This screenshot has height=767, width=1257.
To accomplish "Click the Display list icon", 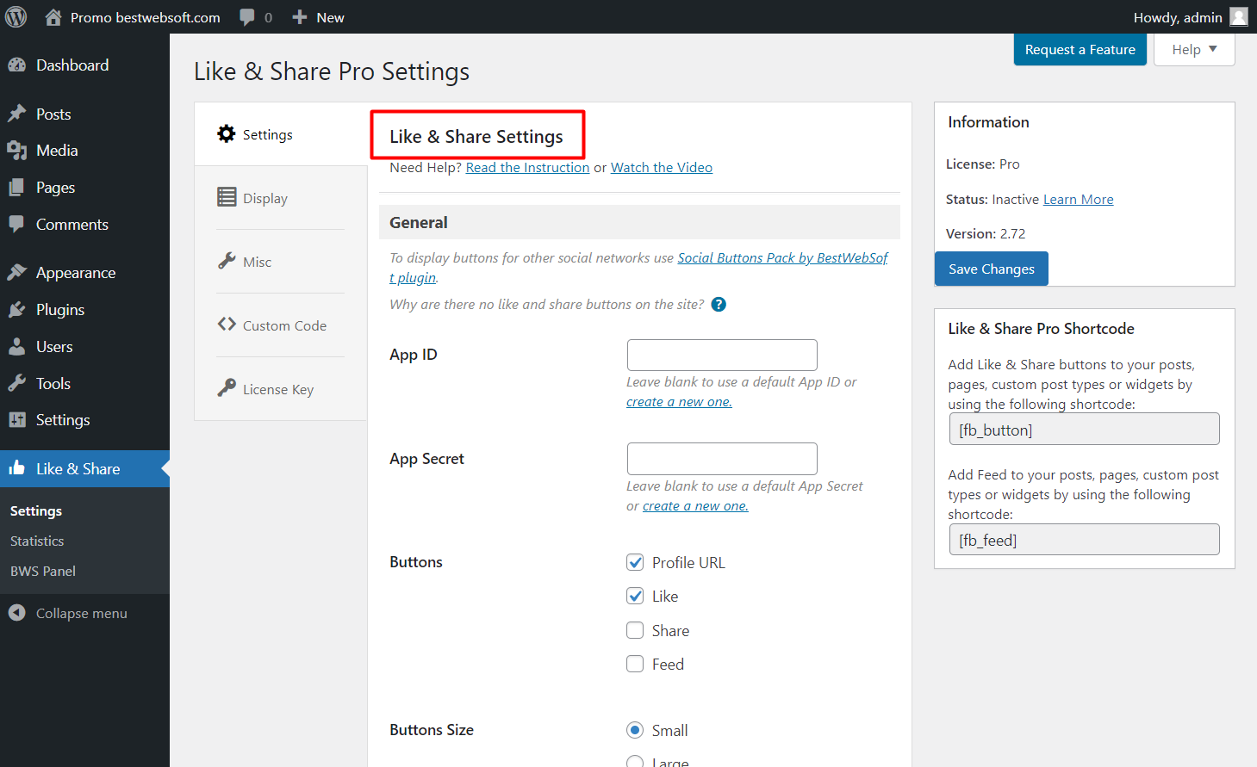I will 227,197.
